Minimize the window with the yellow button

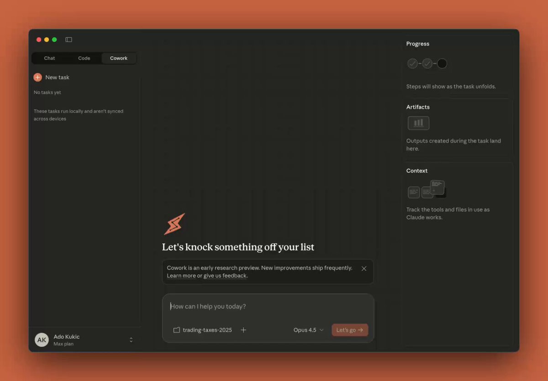pyautogui.click(x=47, y=40)
